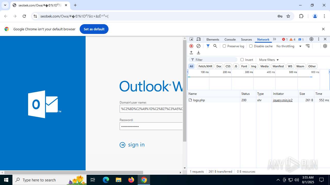Screen dimensions: 330x185
Task: Sort by the Status column header
Action: (x=248, y=94)
